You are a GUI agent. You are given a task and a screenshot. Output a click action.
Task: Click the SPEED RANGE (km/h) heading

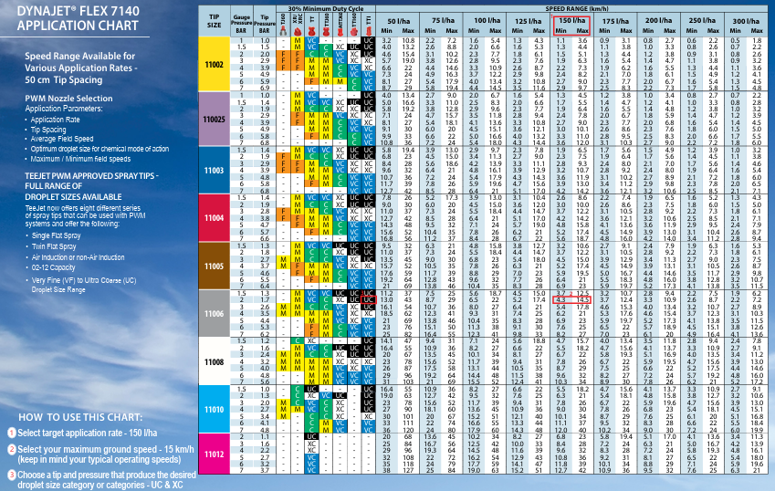pyautogui.click(x=577, y=8)
